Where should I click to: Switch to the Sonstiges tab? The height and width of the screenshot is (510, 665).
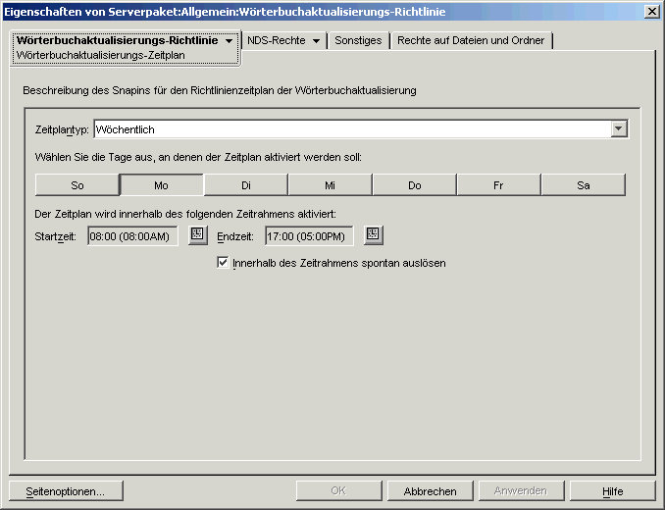pos(358,40)
